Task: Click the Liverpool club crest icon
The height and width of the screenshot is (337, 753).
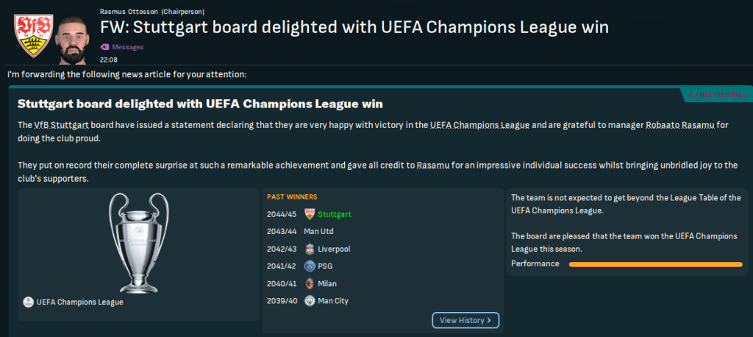Action: click(x=310, y=249)
